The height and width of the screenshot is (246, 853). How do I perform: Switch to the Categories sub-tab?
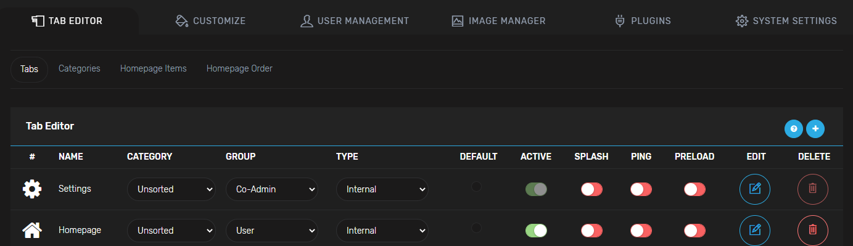(80, 68)
